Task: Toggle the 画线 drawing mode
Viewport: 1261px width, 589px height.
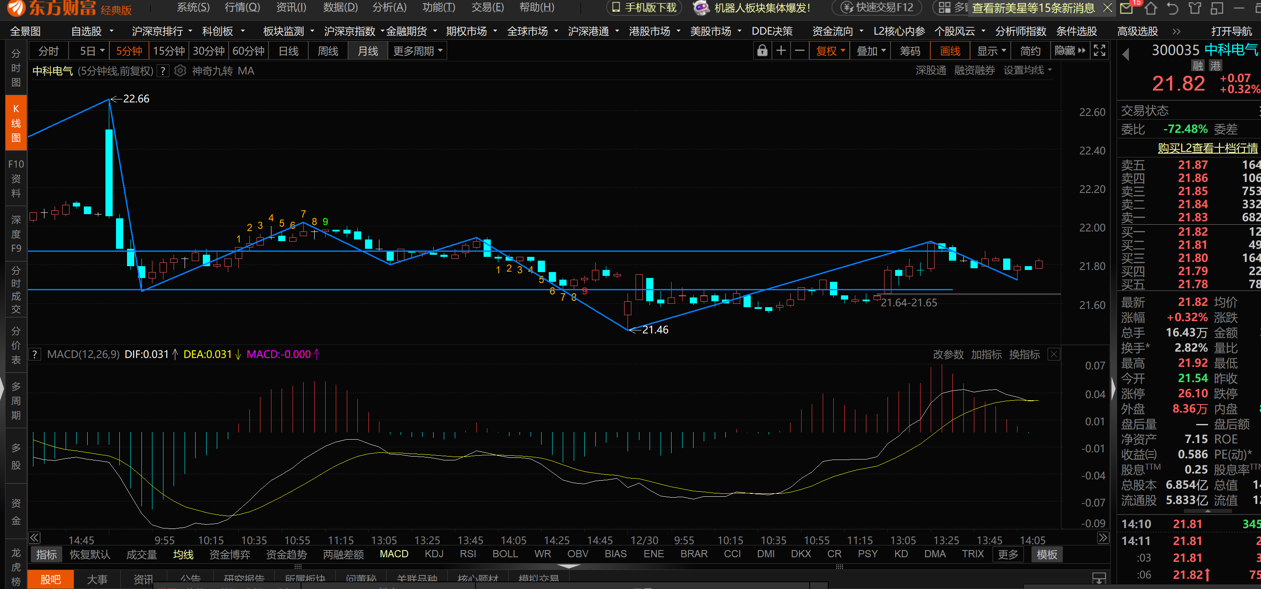Action: (x=950, y=51)
